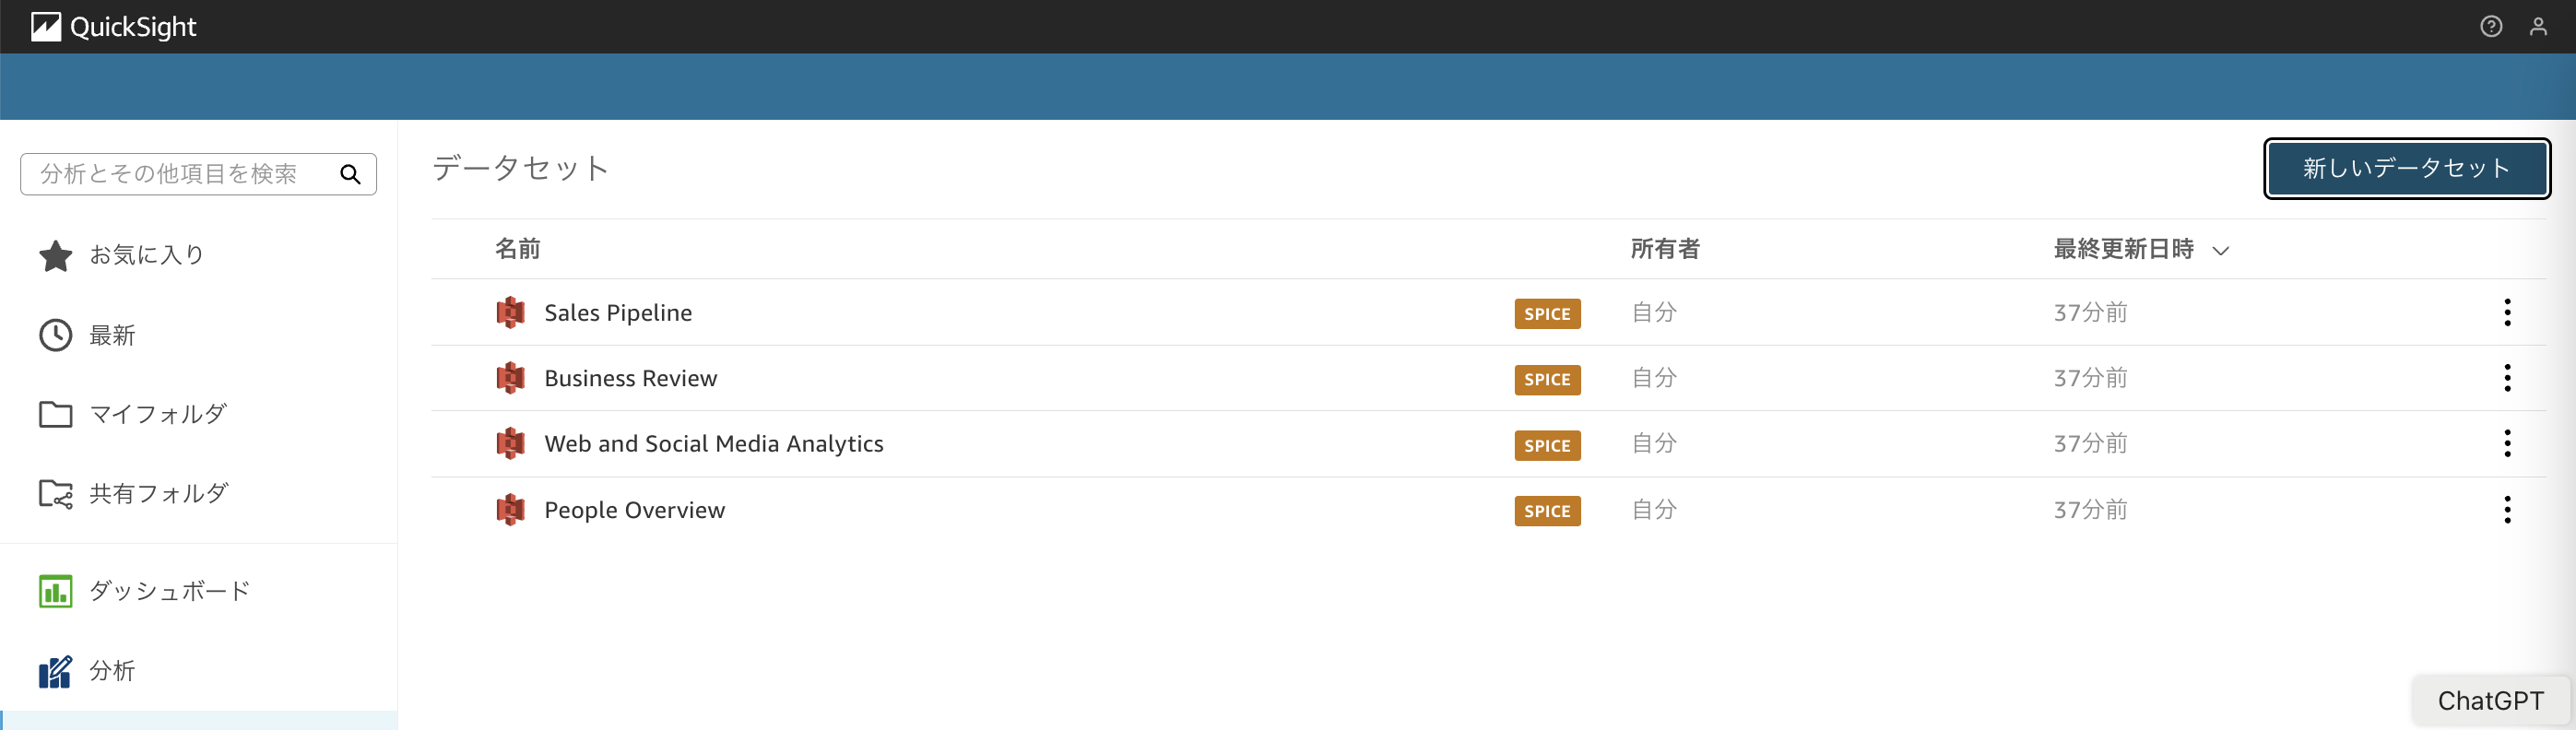Toggle sort chevron next to 最終更新日時

[2221, 251]
